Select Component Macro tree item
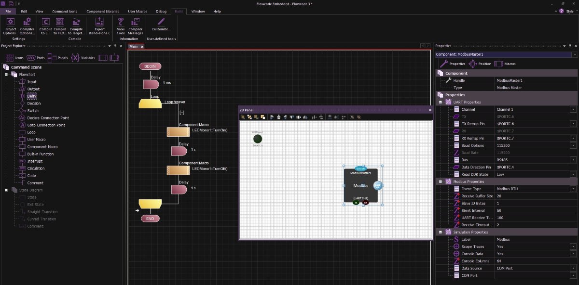 [38, 147]
